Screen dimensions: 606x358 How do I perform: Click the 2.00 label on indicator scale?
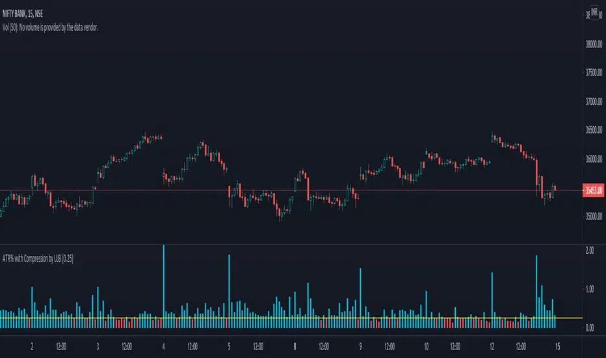(590, 251)
